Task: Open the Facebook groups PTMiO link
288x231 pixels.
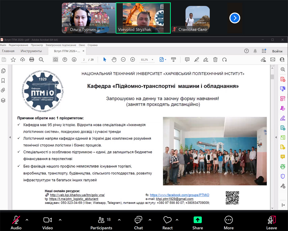Action: 179,195
